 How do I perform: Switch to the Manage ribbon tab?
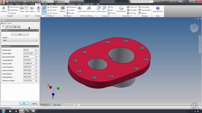(45, 4)
